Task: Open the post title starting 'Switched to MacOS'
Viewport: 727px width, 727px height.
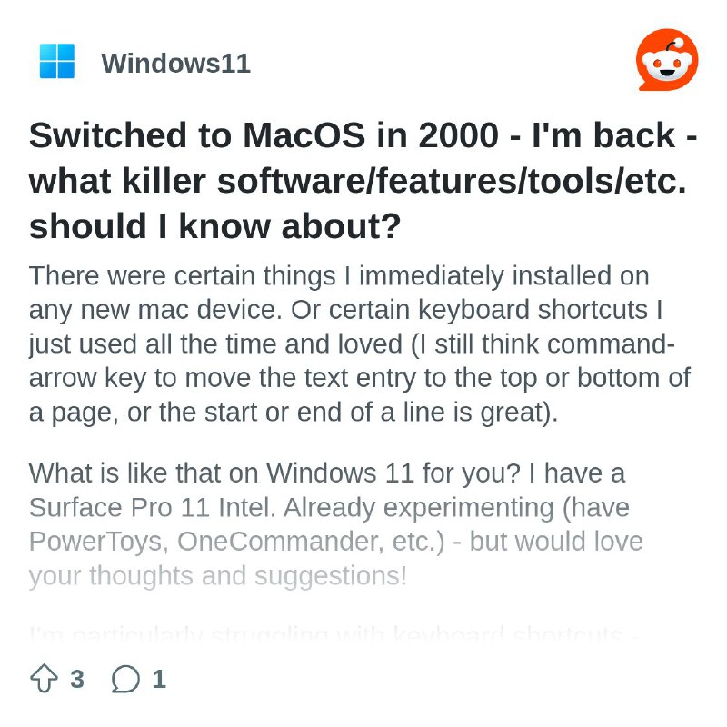Action: click(x=363, y=180)
